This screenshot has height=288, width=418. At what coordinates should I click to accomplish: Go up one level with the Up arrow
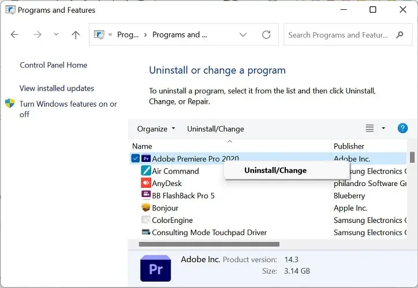76,35
